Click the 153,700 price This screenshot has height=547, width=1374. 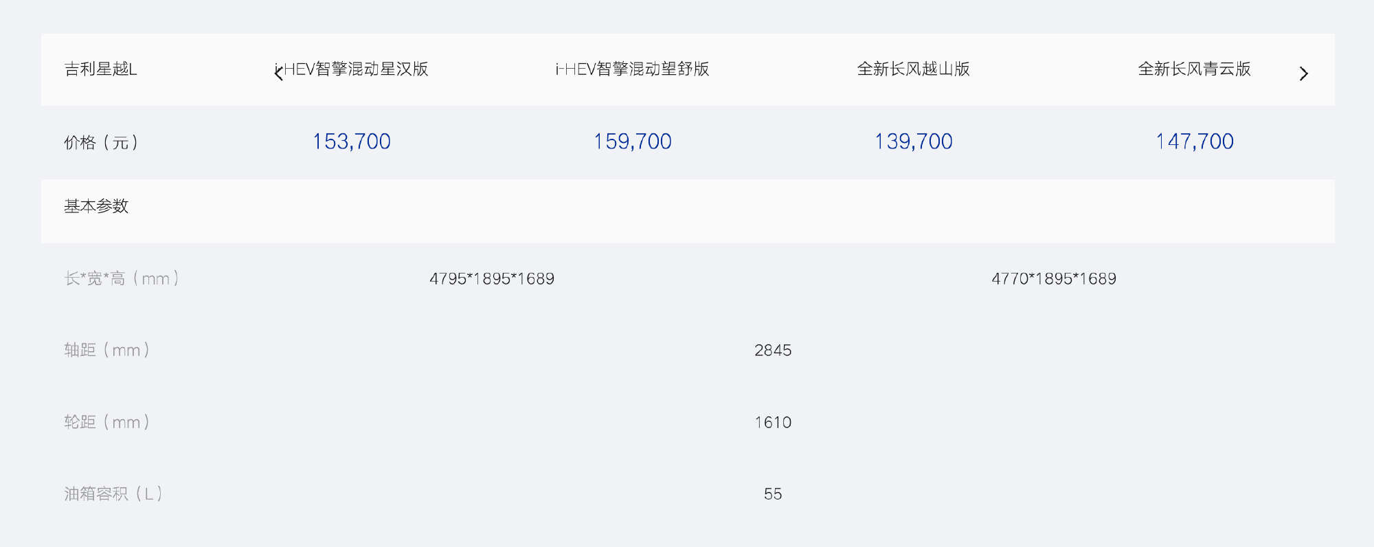tap(352, 142)
